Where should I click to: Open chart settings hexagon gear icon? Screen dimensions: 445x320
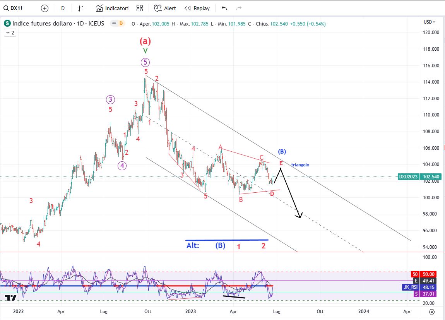coord(432,311)
